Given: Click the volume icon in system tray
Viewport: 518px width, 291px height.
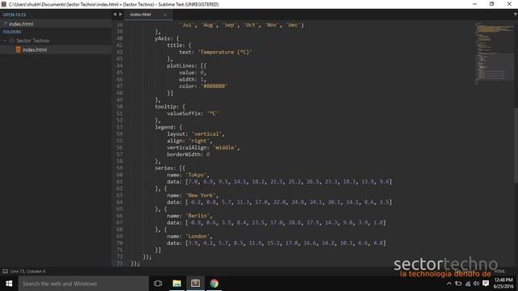Looking at the screenshot, I should click(x=476, y=284).
